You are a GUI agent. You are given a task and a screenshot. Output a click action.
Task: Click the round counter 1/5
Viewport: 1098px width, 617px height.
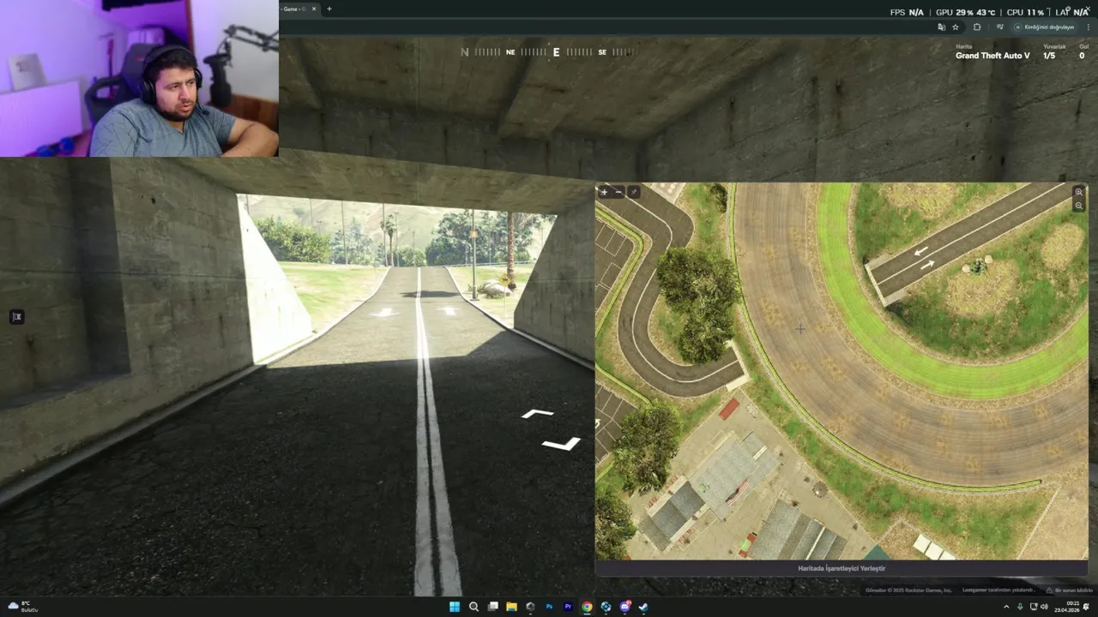click(x=1049, y=56)
